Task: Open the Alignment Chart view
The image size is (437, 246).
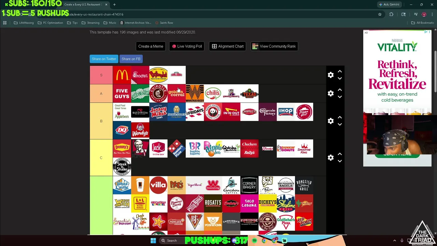Action: point(228,46)
